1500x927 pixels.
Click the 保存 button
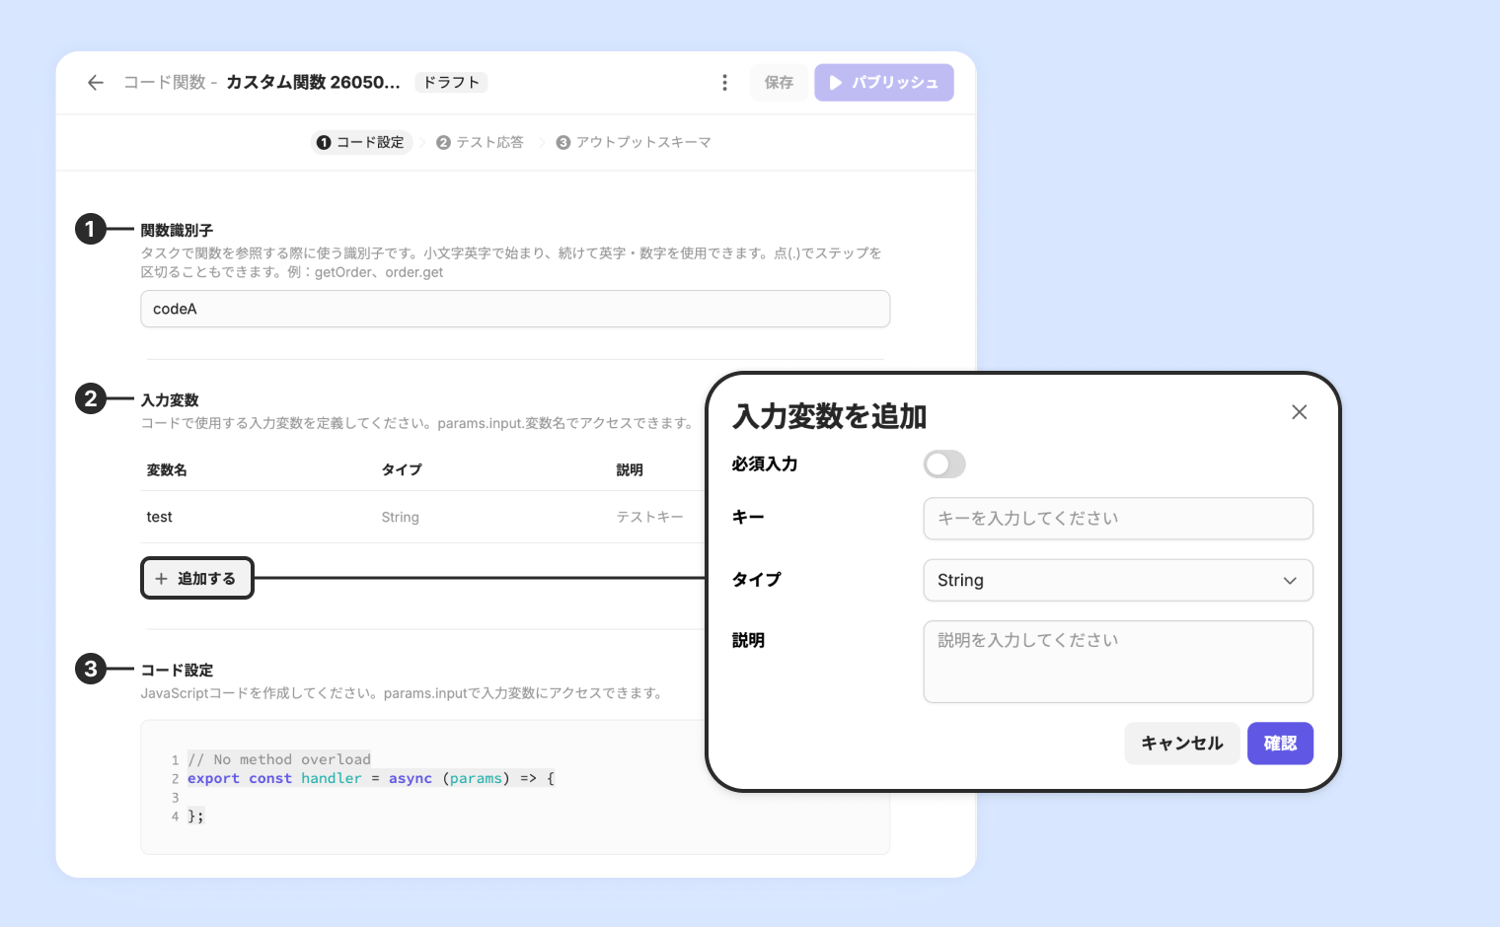tap(779, 83)
